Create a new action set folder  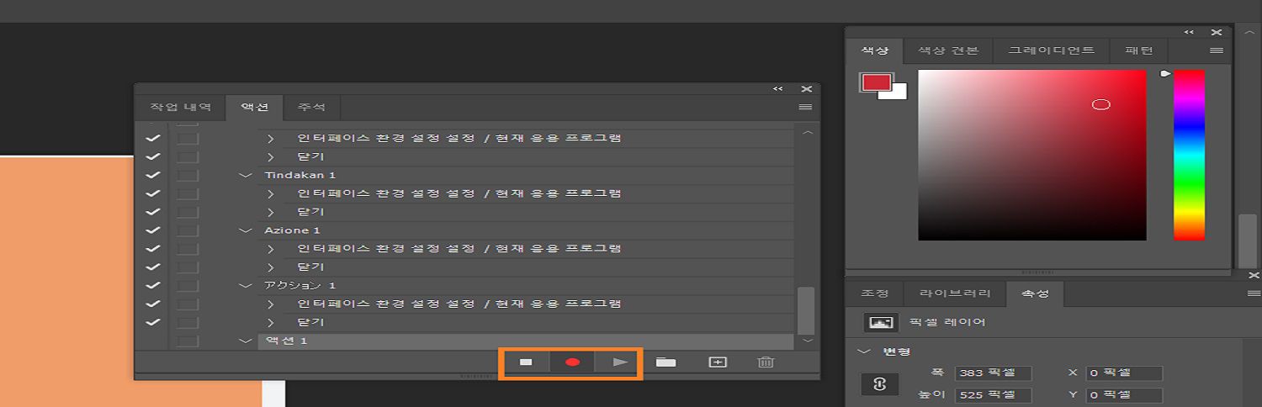pyautogui.click(x=666, y=362)
